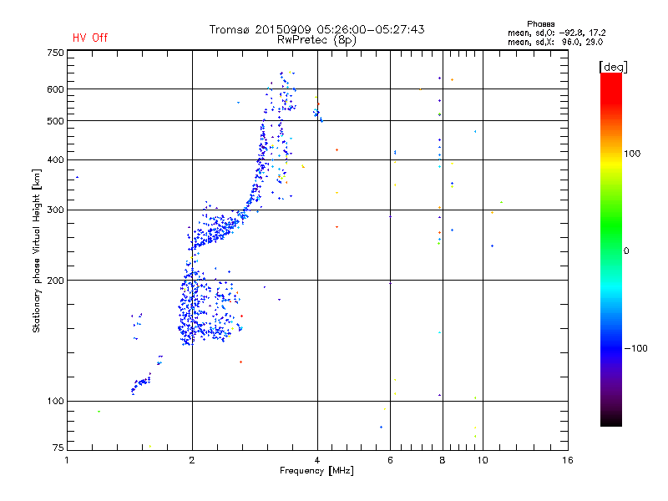Click the x-axis tick label '16'
Image resolution: width=668 pixels, height=501 pixels.
tap(568, 460)
